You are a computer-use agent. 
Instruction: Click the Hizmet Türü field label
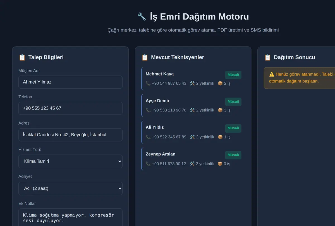point(30,149)
